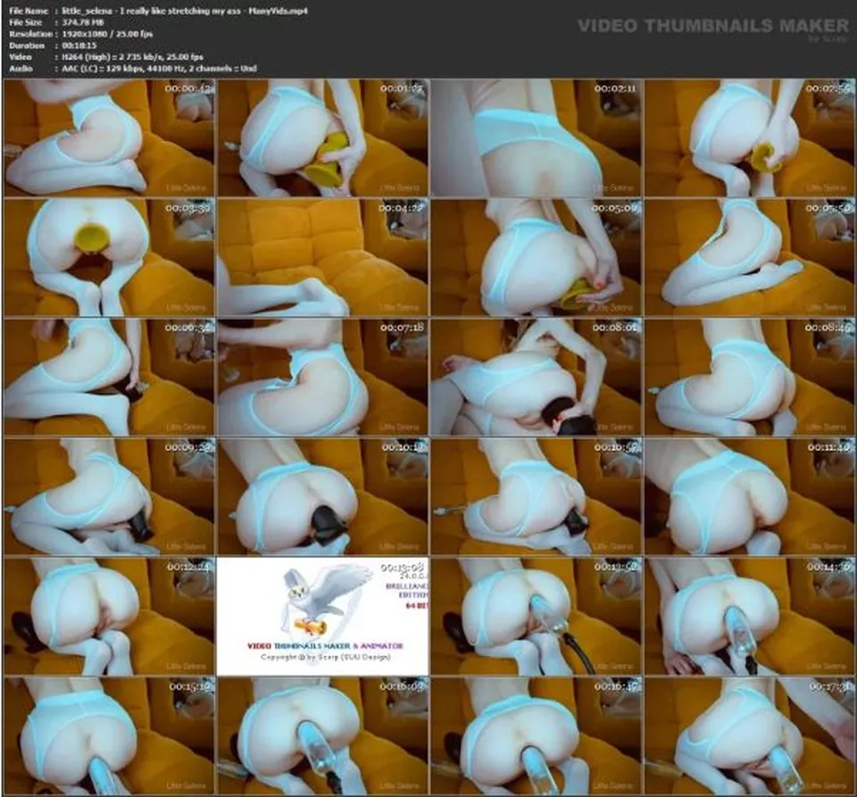Click the Duration value 00:18:15
This screenshot has height=797, width=857.
pos(79,46)
